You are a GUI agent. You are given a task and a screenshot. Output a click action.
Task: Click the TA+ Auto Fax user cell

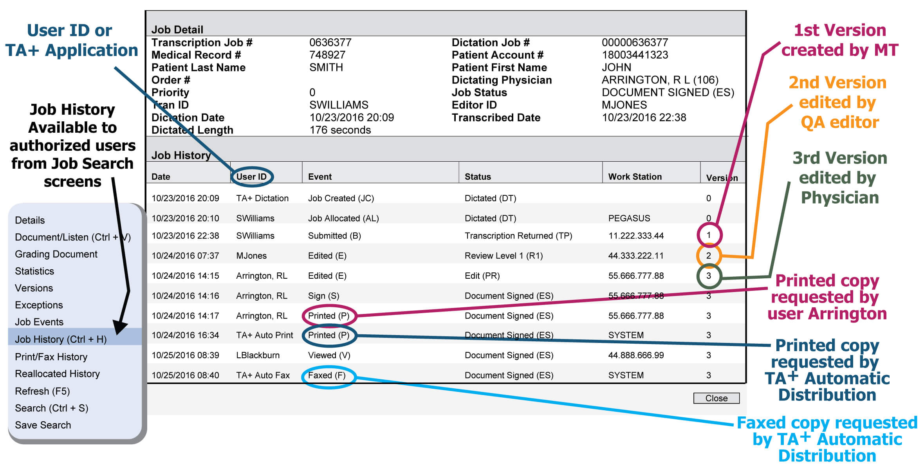point(263,375)
